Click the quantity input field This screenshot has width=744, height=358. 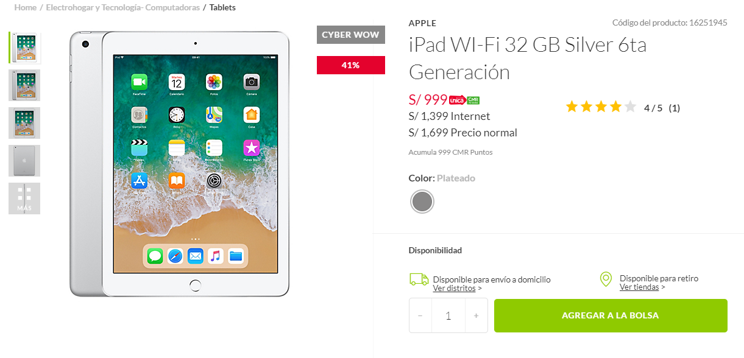[x=448, y=315]
